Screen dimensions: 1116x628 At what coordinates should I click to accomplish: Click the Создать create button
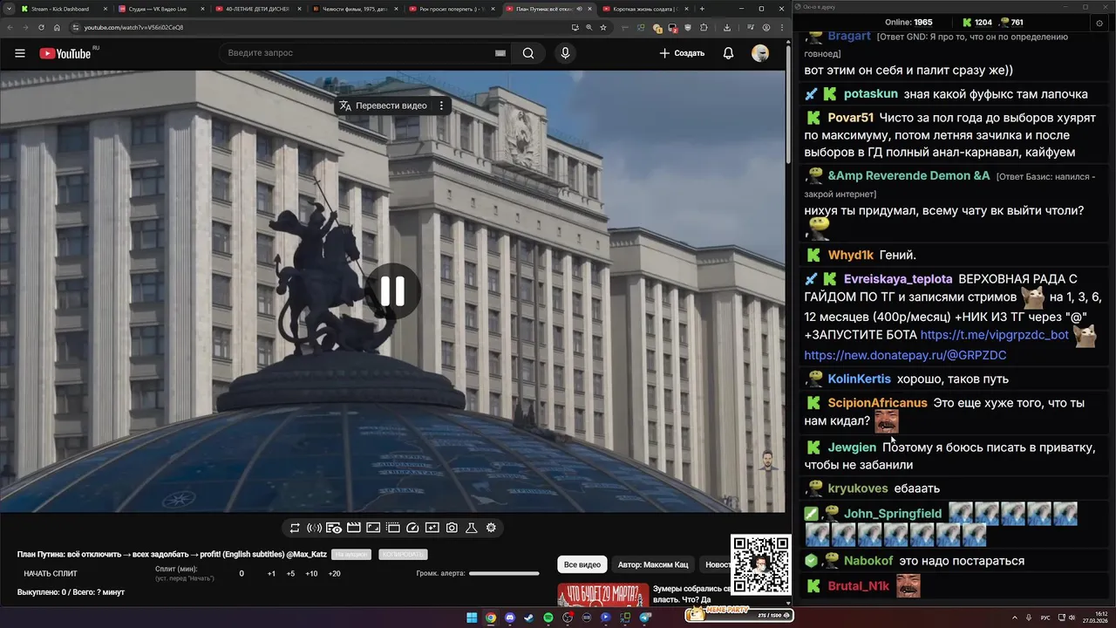pyautogui.click(x=682, y=53)
